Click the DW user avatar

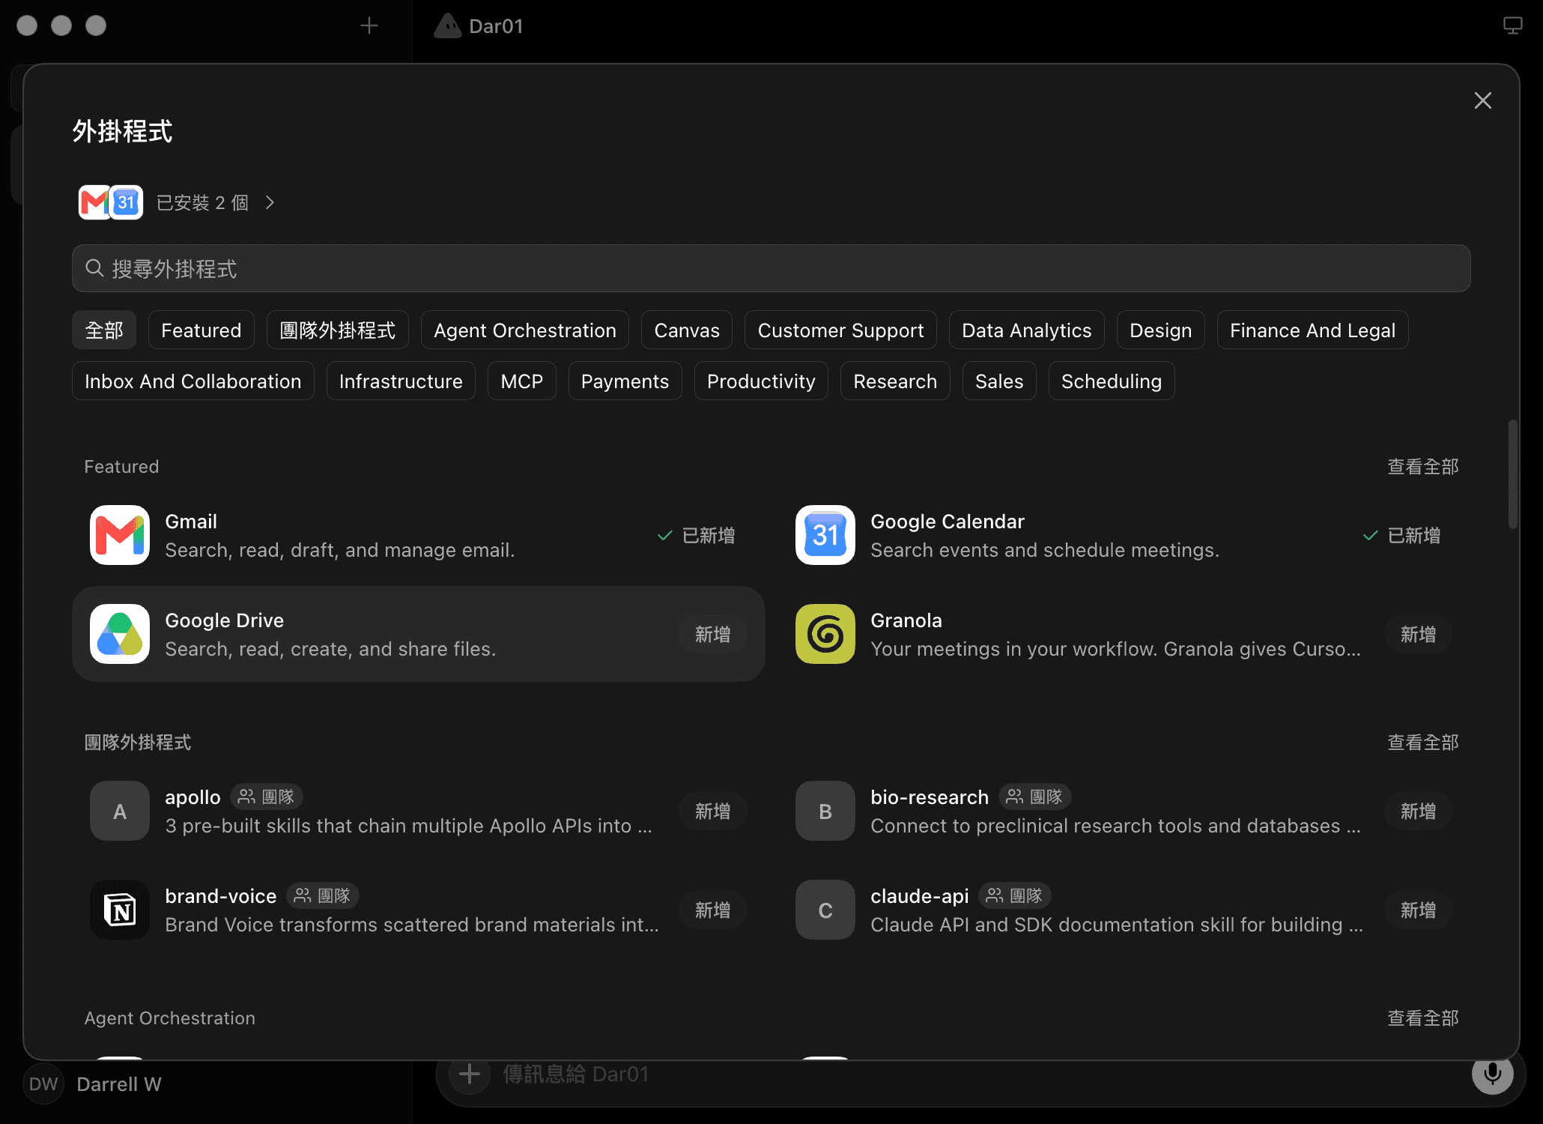(43, 1084)
